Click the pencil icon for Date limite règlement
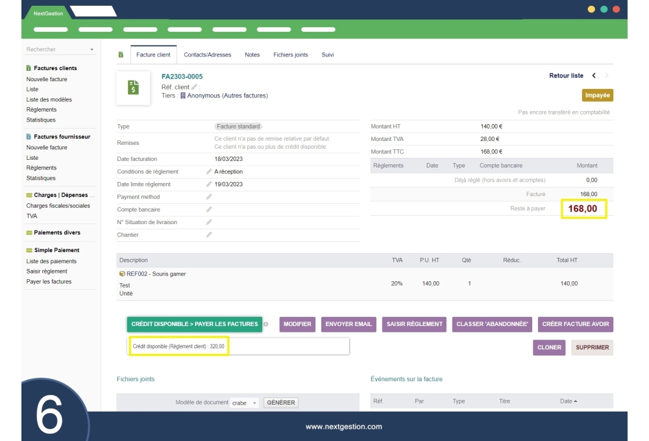This screenshot has width=649, height=441. coord(209,184)
